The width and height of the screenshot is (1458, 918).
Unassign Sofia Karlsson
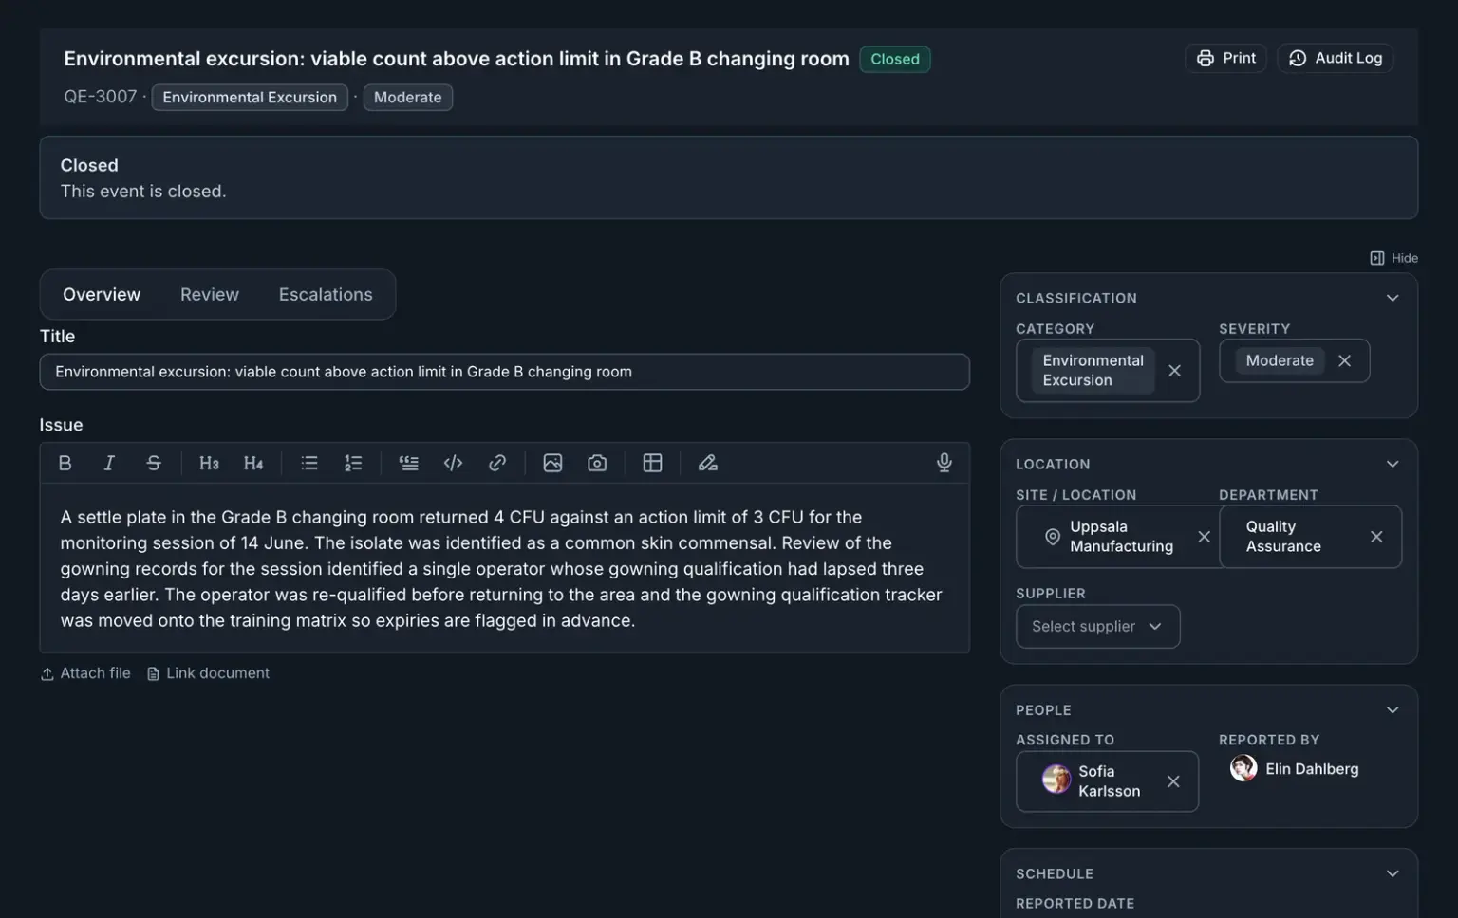[1173, 781]
